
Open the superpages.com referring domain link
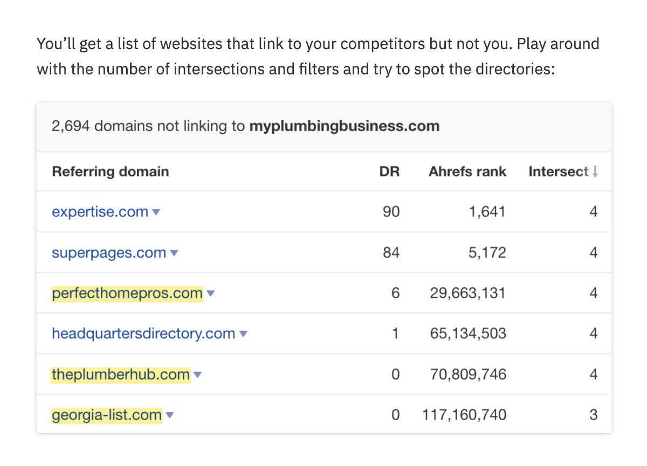(x=109, y=252)
